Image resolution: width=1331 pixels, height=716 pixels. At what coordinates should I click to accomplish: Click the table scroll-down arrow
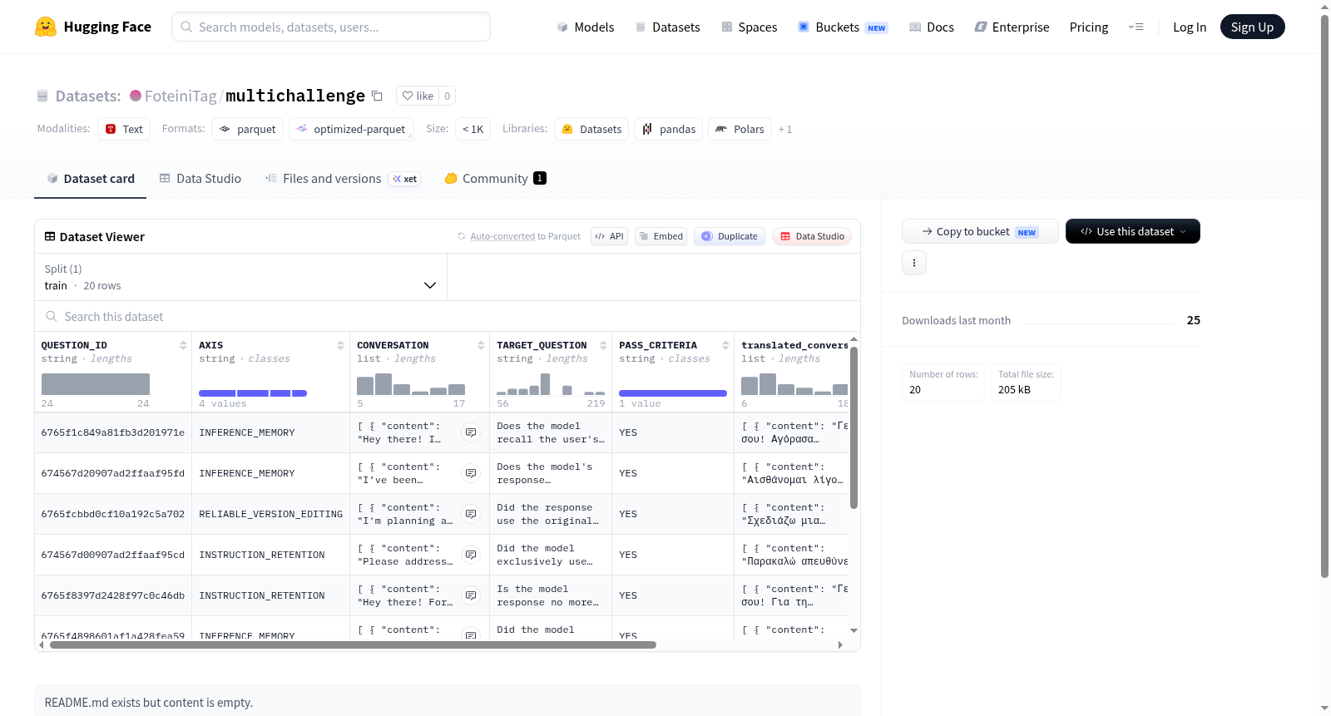click(x=854, y=631)
